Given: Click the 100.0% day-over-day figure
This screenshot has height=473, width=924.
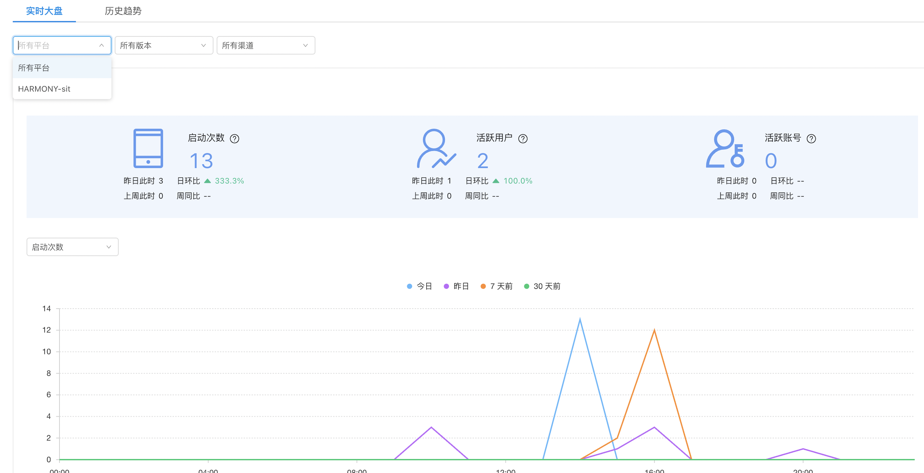Looking at the screenshot, I should (x=518, y=181).
